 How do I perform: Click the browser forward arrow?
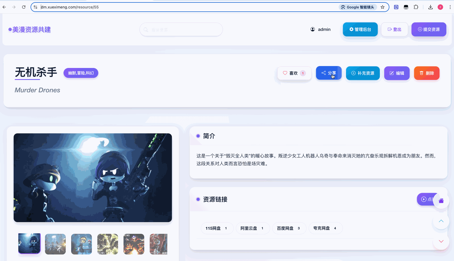click(x=14, y=7)
